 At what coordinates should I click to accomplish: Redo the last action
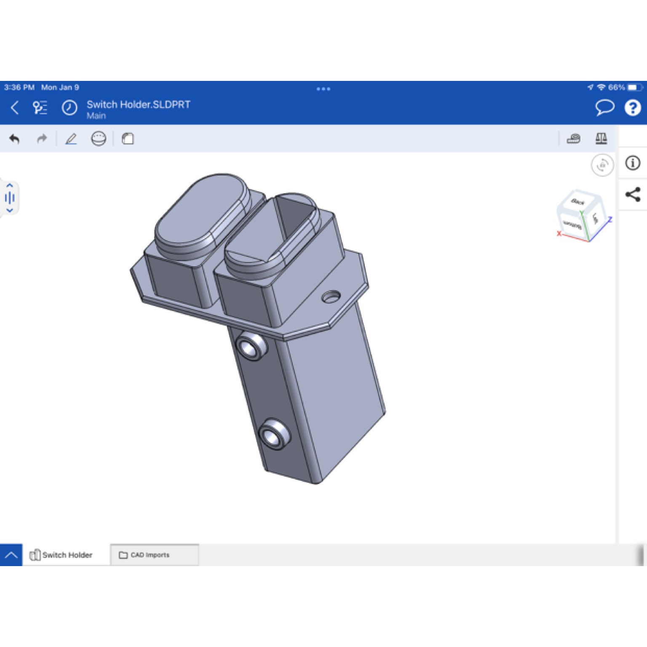click(42, 139)
